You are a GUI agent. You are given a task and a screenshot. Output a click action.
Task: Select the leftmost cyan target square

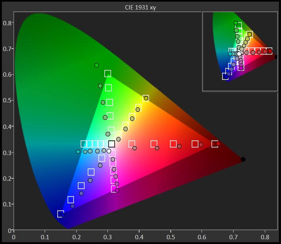(x=83, y=144)
